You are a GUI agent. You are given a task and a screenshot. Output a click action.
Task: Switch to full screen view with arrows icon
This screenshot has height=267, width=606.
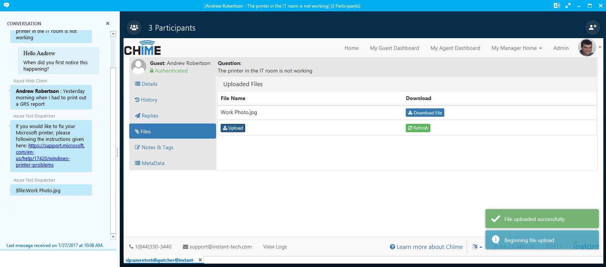pos(568,6)
